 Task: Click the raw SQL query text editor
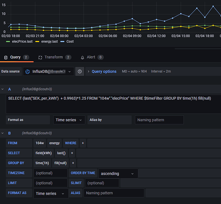coord(113,104)
